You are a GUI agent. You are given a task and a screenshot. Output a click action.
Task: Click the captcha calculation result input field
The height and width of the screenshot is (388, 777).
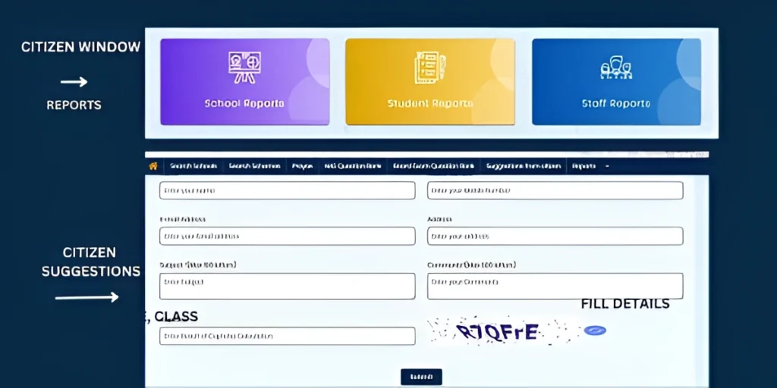pyautogui.click(x=287, y=336)
